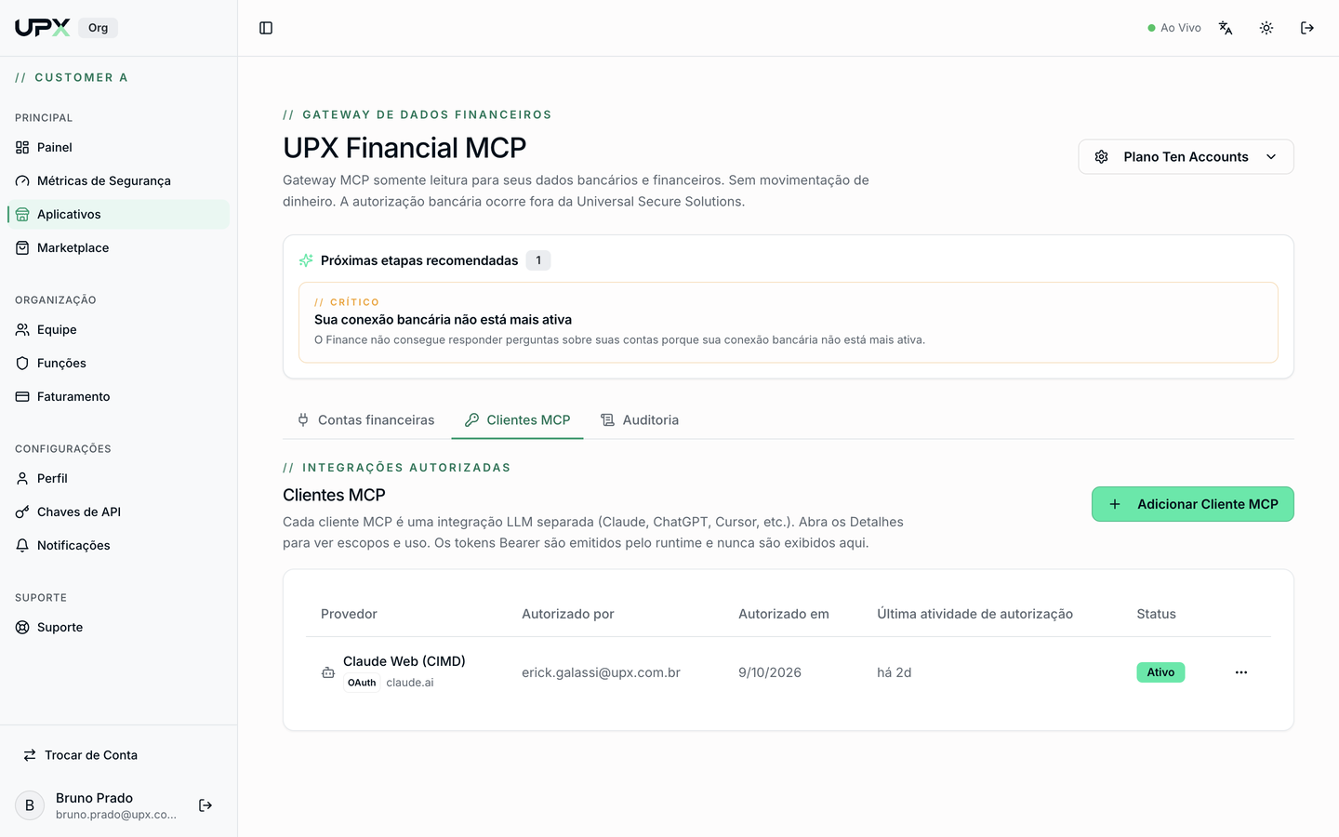Open the language translation icon

click(1226, 28)
